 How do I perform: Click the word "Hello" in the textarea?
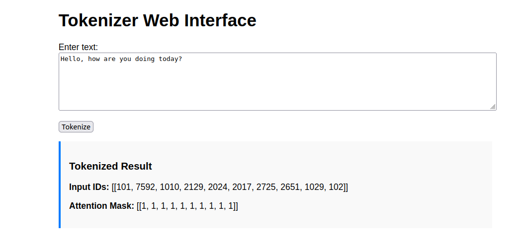pyautogui.click(x=70, y=59)
